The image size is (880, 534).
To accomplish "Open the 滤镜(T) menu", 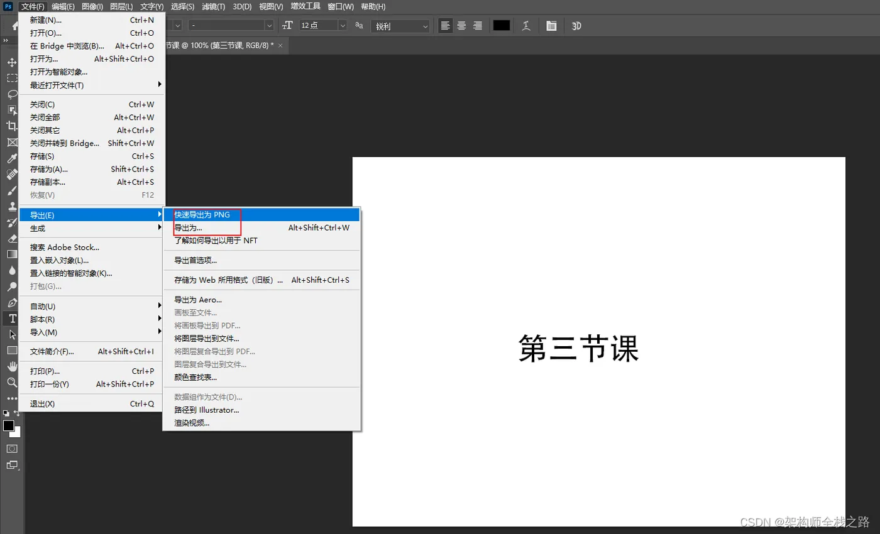I will (212, 6).
